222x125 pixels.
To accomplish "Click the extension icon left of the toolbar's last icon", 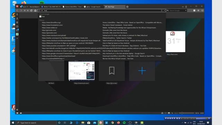I will pyautogui.click(x=198, y=10).
